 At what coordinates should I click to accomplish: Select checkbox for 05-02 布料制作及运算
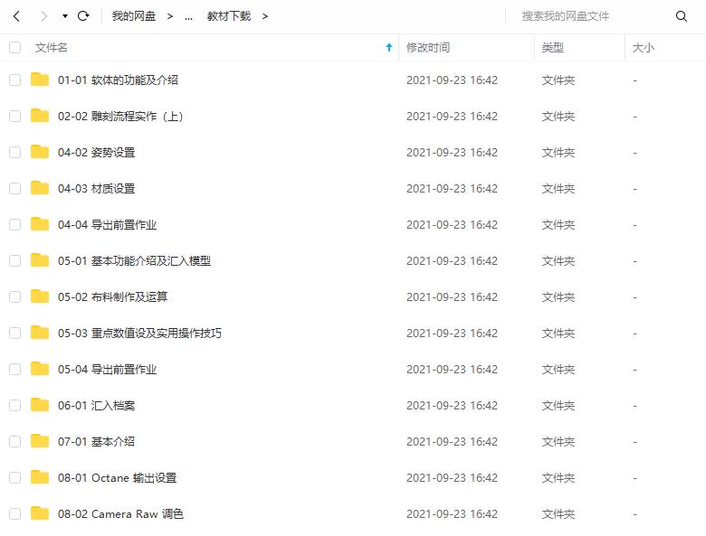click(x=14, y=296)
